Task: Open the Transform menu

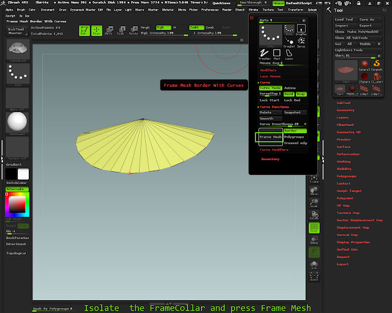Action: [x=295, y=10]
